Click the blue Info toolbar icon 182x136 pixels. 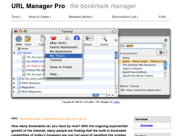click(x=77, y=38)
